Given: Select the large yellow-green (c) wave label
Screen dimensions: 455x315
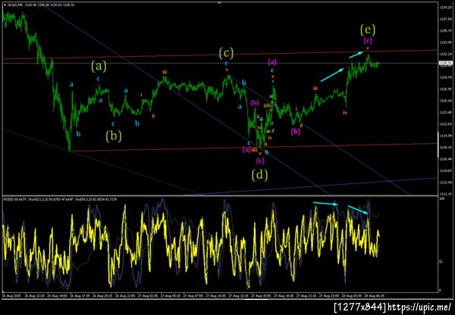Looking at the screenshot, I should (x=226, y=53).
